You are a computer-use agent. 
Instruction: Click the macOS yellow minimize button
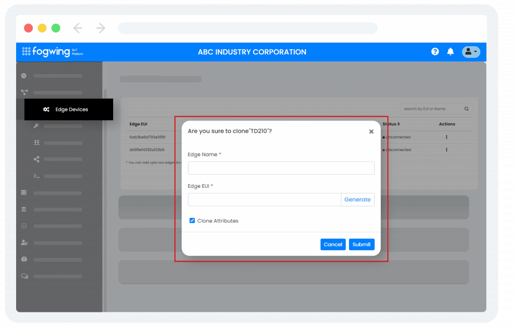[x=42, y=28]
